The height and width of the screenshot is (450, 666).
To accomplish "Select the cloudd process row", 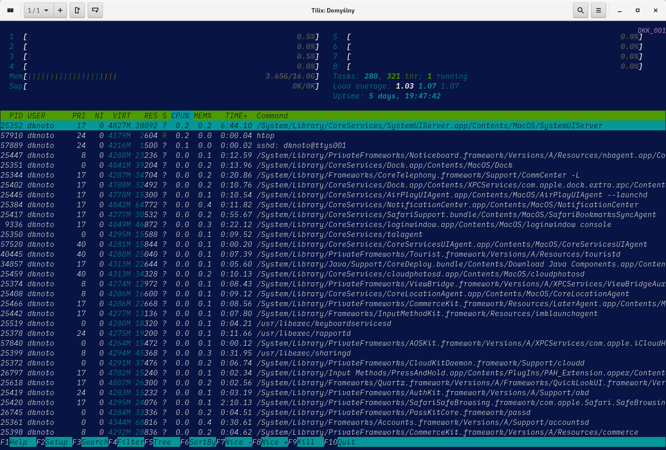I will point(333,363).
